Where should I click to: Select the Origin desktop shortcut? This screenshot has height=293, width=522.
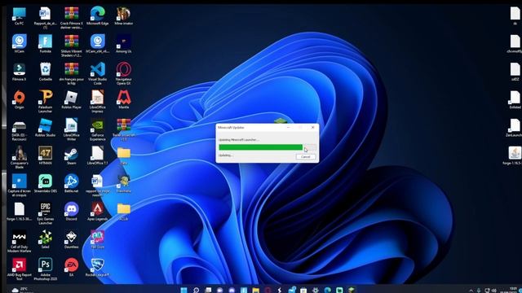pyautogui.click(x=19, y=100)
